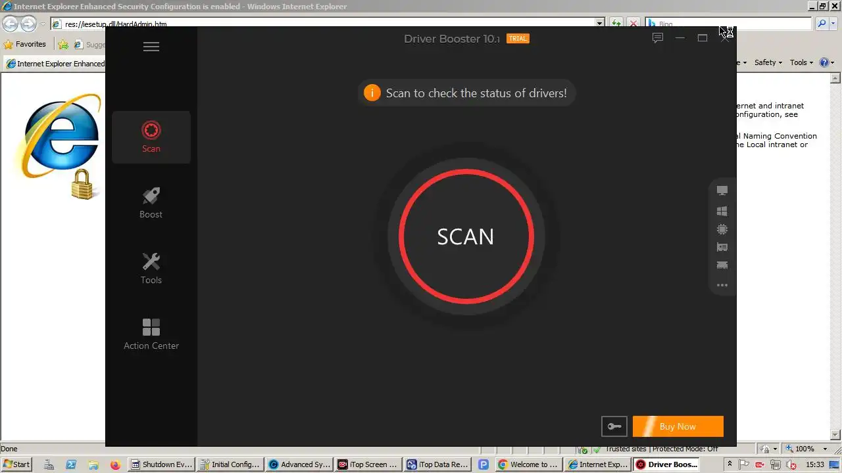The width and height of the screenshot is (842, 473).
Task: Switch to iTop Screen taskbar window
Action: click(x=368, y=464)
